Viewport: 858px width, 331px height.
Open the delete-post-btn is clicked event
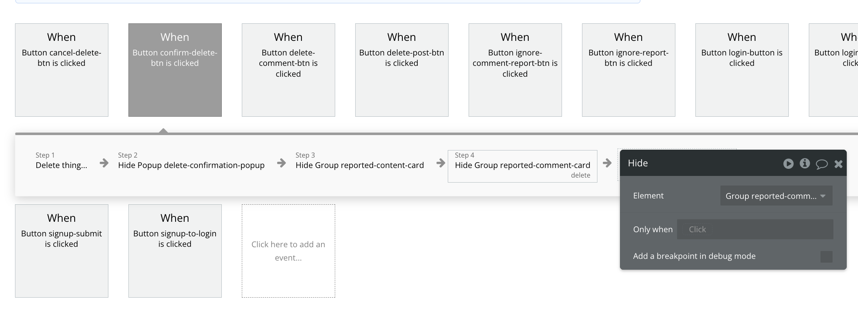pos(401,70)
